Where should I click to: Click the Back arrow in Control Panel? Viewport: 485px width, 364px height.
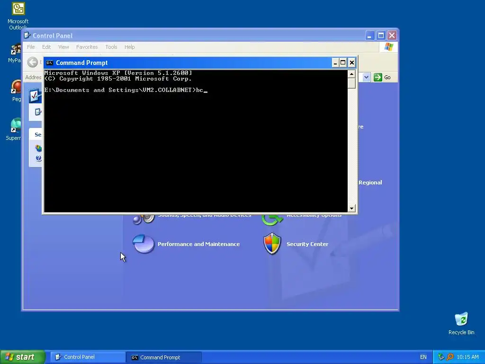pos(33,62)
